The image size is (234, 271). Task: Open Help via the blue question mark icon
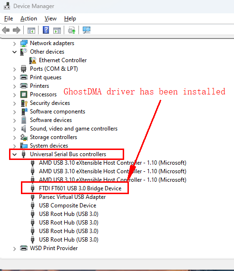point(46,30)
